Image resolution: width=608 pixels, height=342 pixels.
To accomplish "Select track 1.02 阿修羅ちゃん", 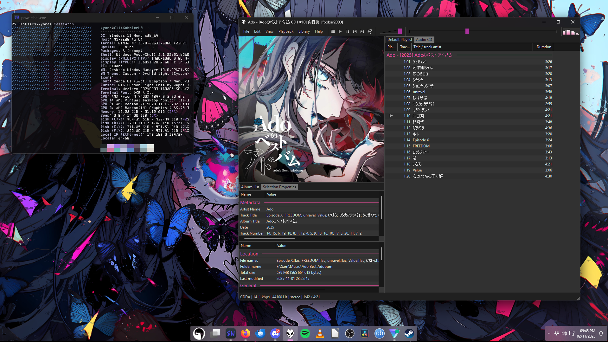I will [x=469, y=68].
